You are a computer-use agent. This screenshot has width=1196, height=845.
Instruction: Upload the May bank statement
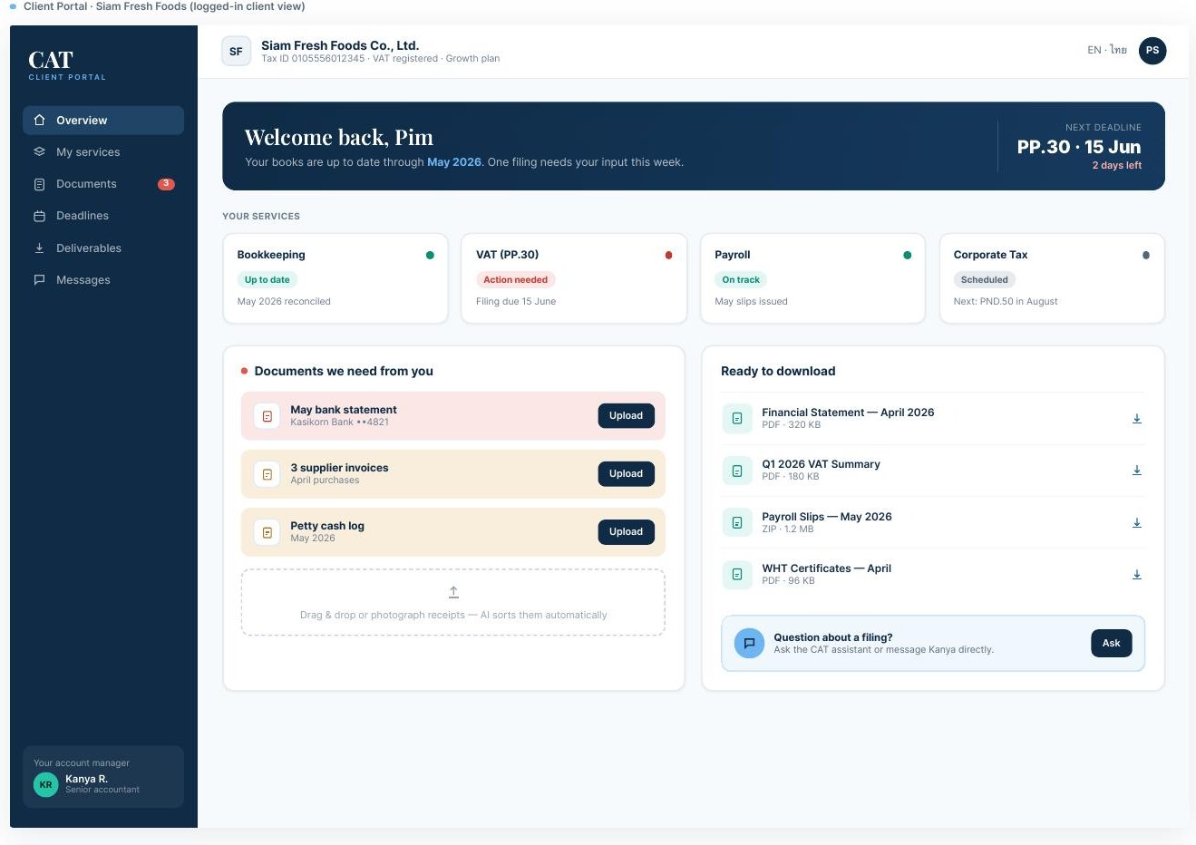[626, 415]
